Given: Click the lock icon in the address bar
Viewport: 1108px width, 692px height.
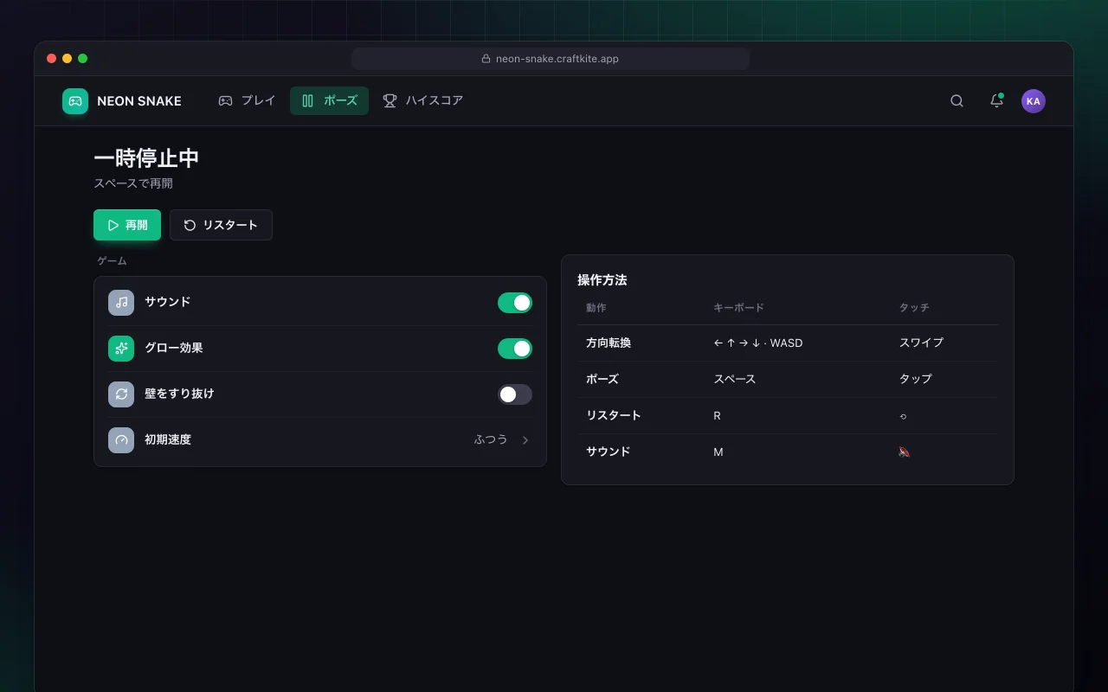Looking at the screenshot, I should click(486, 59).
